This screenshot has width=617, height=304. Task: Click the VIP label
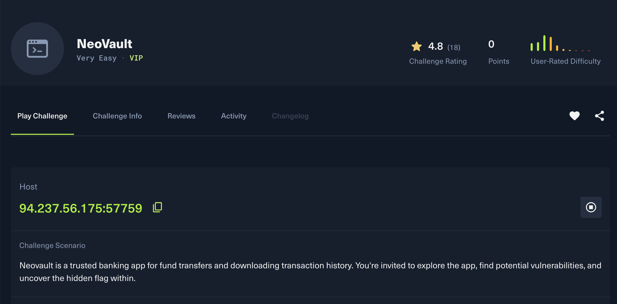coord(136,58)
